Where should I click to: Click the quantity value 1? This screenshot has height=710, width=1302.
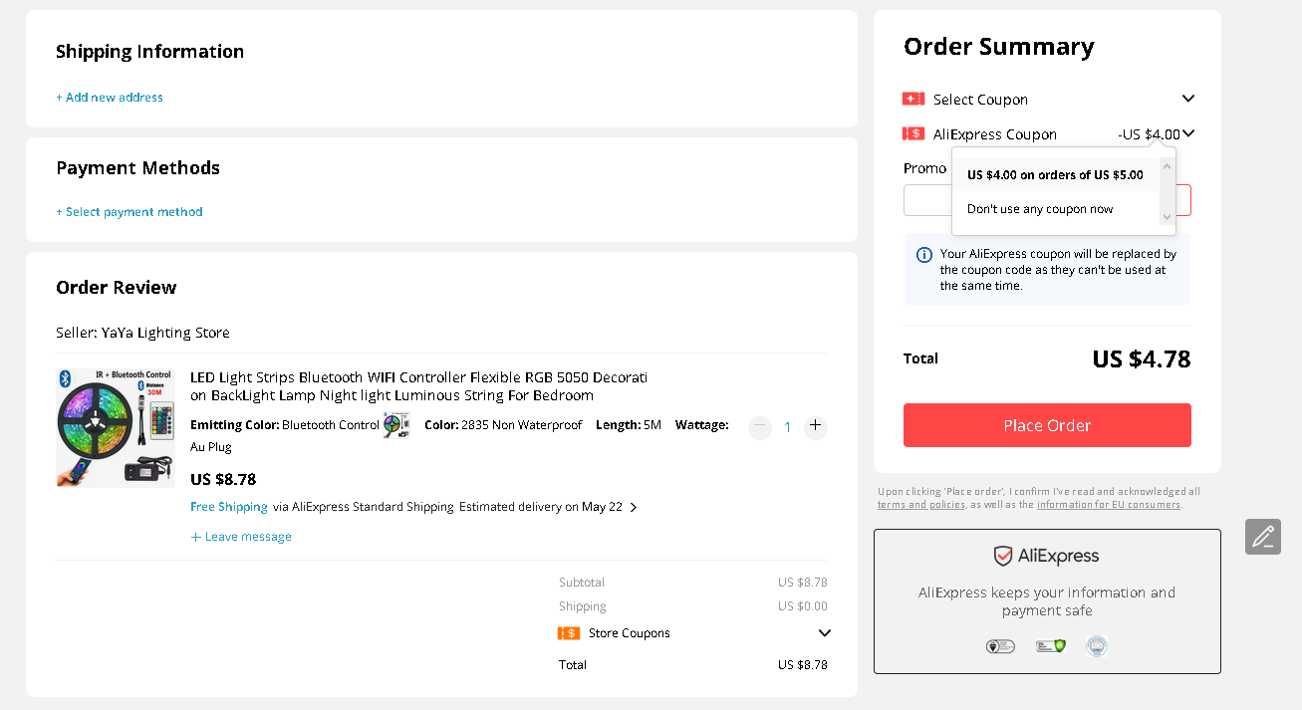pos(787,427)
